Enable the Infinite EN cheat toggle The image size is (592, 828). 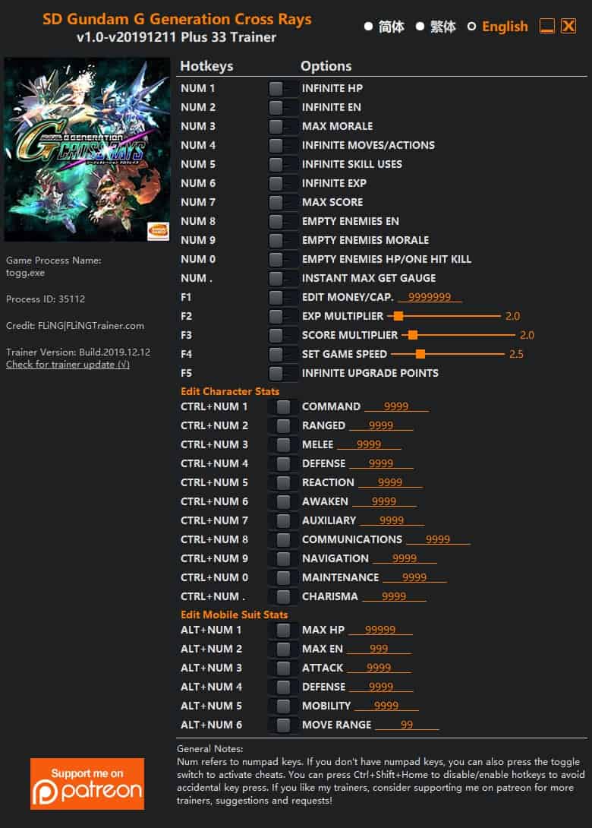coord(283,107)
